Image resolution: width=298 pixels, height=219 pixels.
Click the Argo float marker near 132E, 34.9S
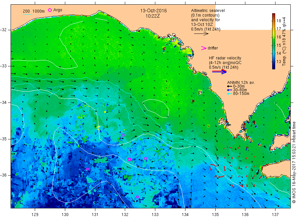[123, 135]
